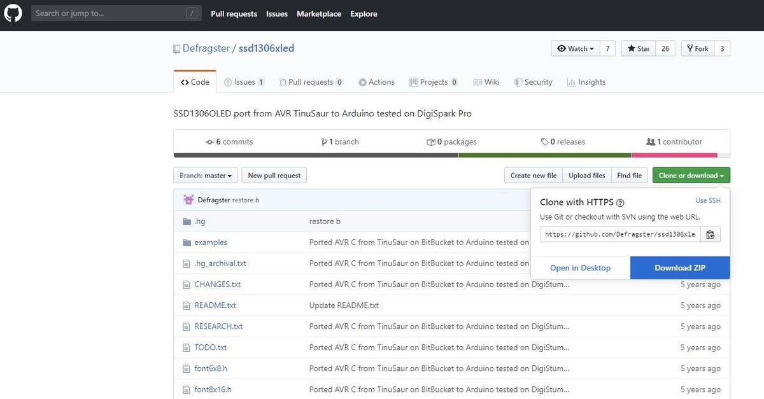This screenshot has height=399, width=764.
Task: Click the pink language bar segment
Action: (674, 155)
